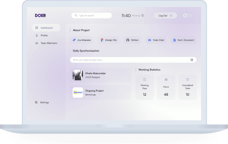
Task: Click the 11:40 time display
Action: click(x=126, y=16)
